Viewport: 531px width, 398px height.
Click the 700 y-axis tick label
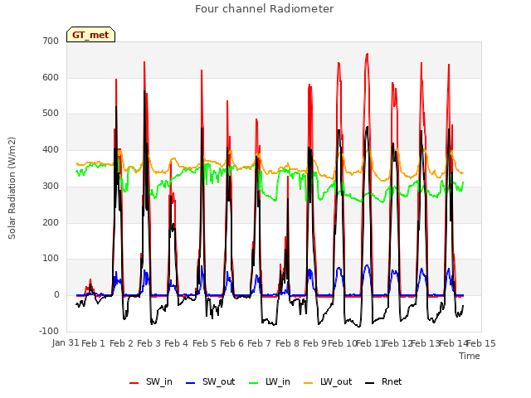[x=51, y=41]
